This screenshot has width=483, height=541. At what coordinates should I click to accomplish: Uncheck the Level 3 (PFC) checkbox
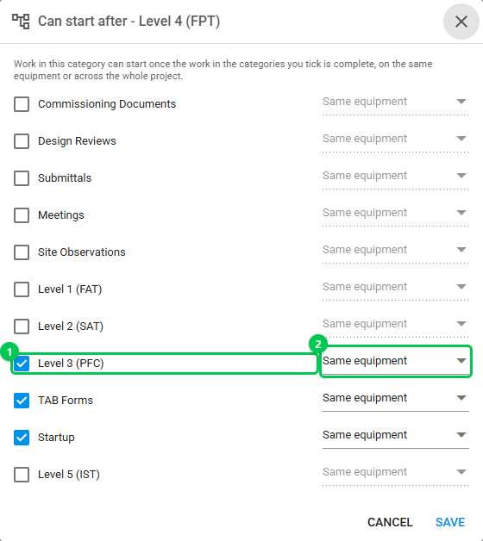22,364
